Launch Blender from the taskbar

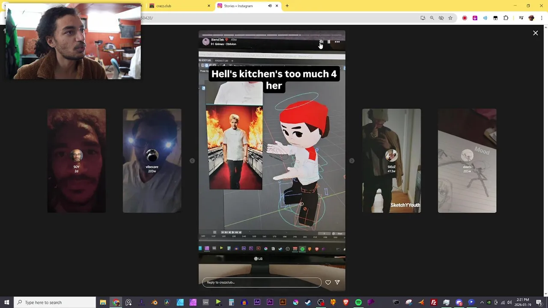(155, 302)
